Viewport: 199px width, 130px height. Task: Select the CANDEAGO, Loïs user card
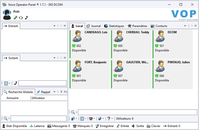[90, 44]
